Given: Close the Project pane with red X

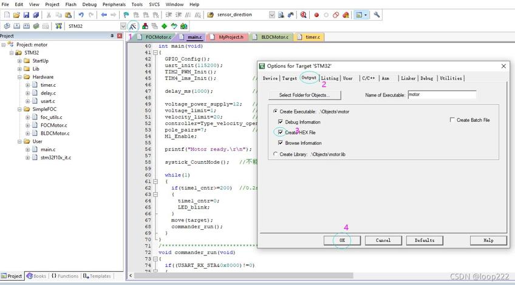Looking at the screenshot, I should [120, 36].
